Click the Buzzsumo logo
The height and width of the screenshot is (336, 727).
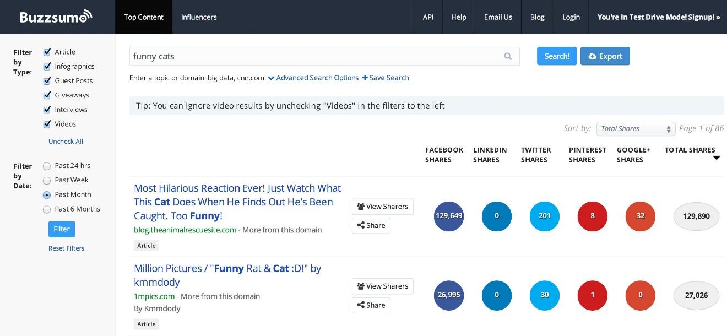[56, 17]
